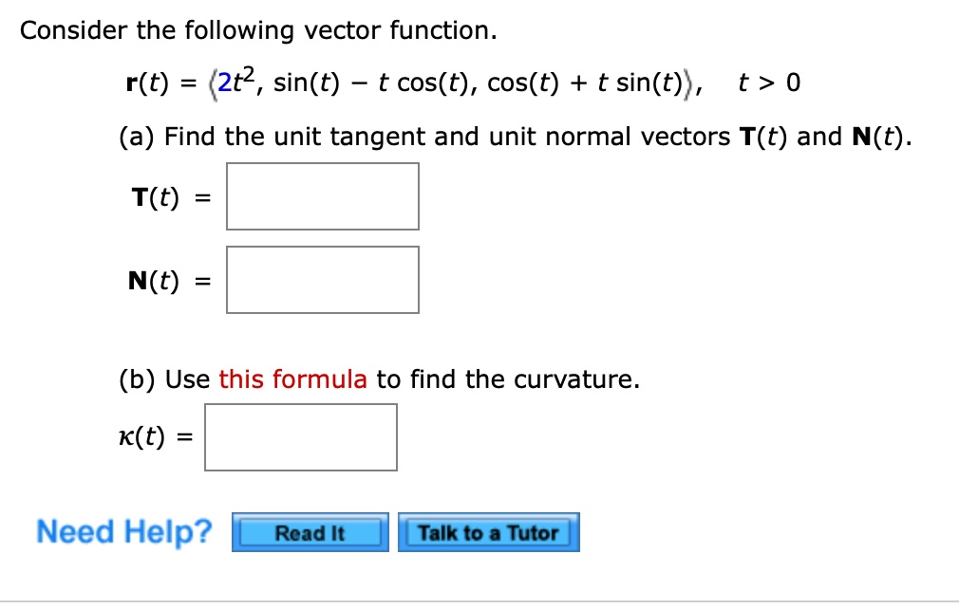Select the κ(t) = label beside curvature box

(x=156, y=437)
